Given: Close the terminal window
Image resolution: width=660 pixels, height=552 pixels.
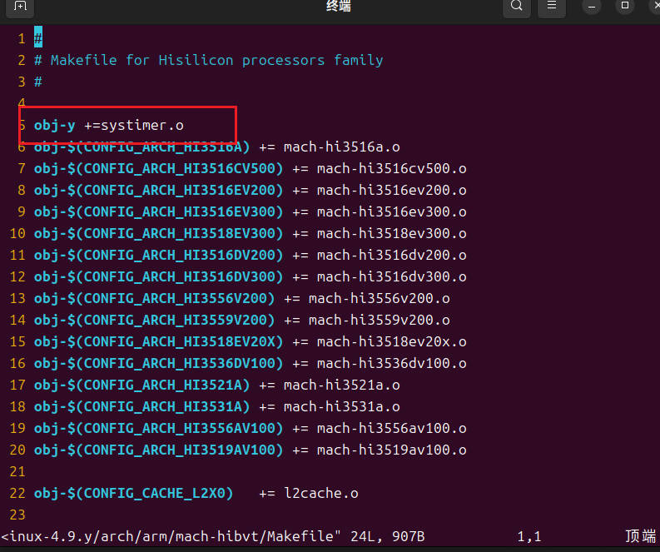Looking at the screenshot, I should pyautogui.click(x=653, y=7).
